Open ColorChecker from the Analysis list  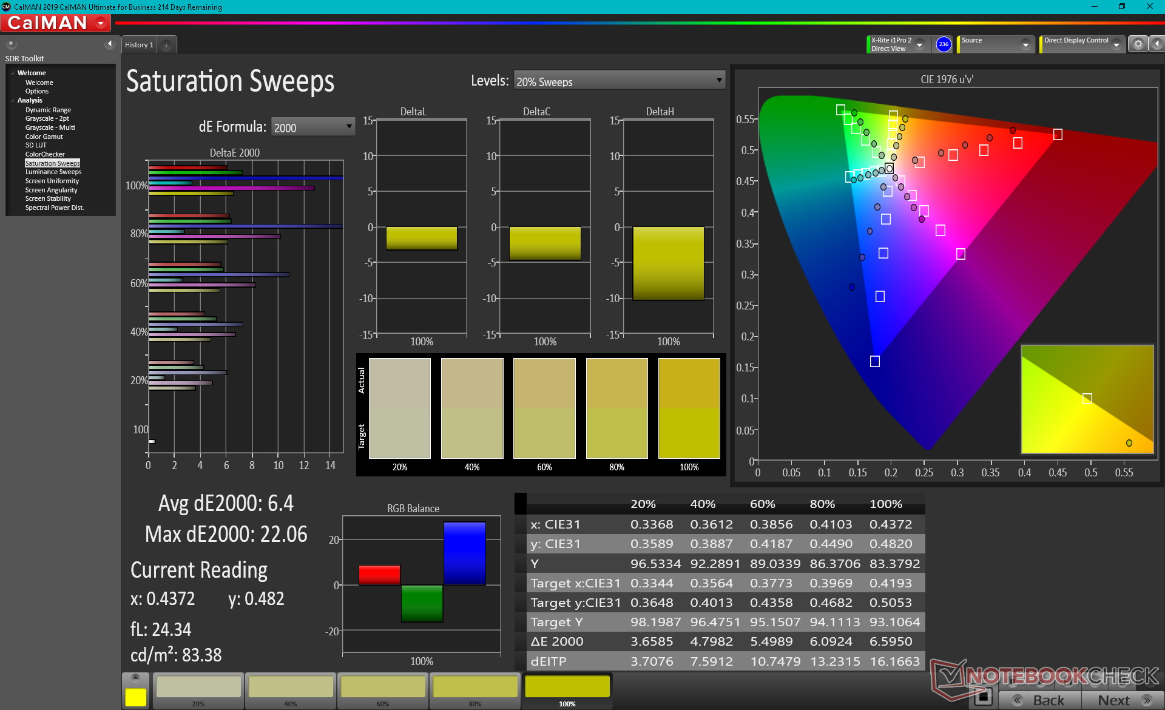pos(44,154)
